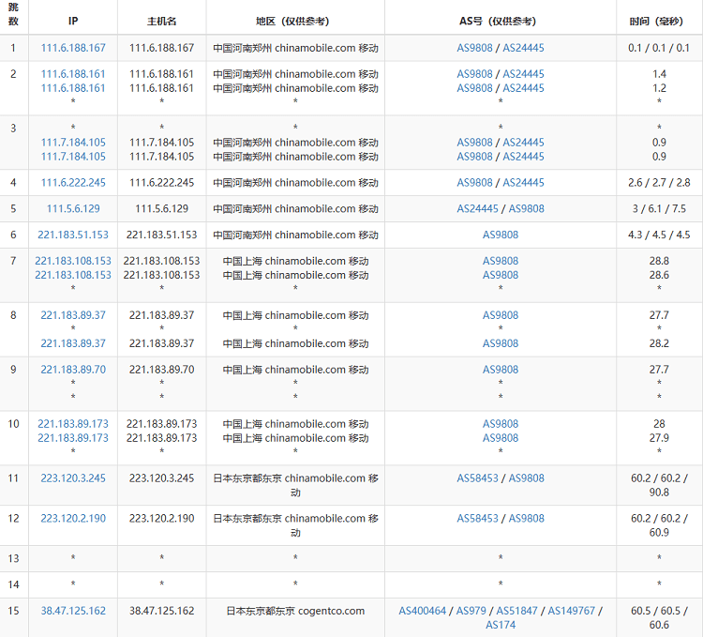The width and height of the screenshot is (703, 637).
Task: Select hop number 15 cell
Action: (x=13, y=617)
